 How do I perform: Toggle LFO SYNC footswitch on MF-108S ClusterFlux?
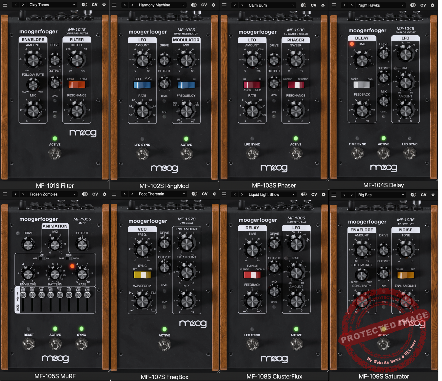point(252,344)
